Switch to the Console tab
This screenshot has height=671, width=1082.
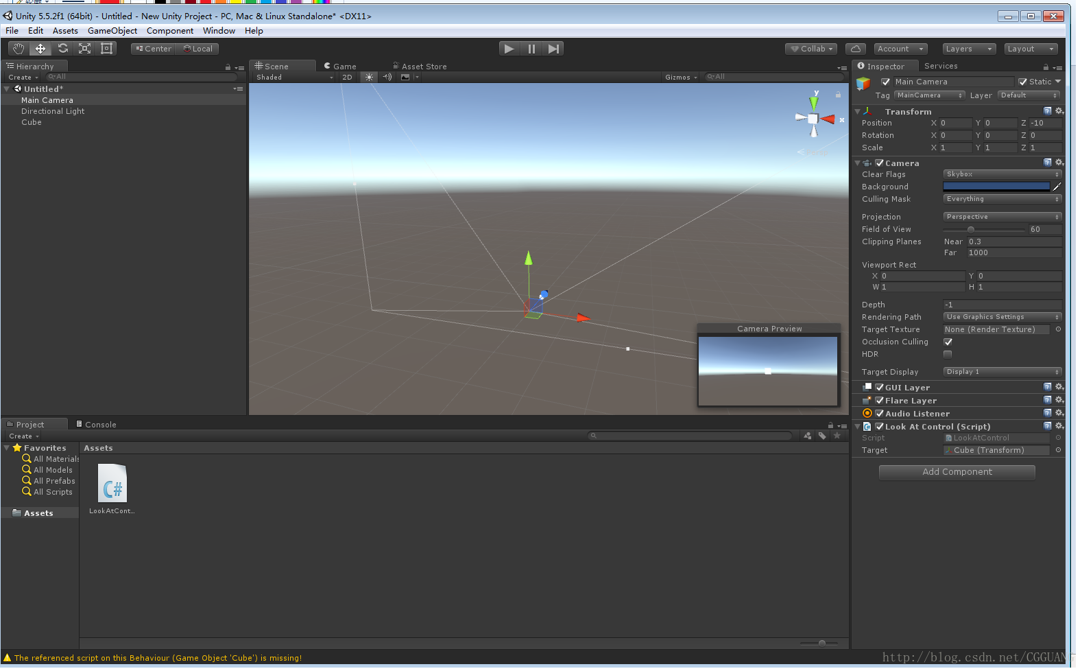click(x=96, y=425)
